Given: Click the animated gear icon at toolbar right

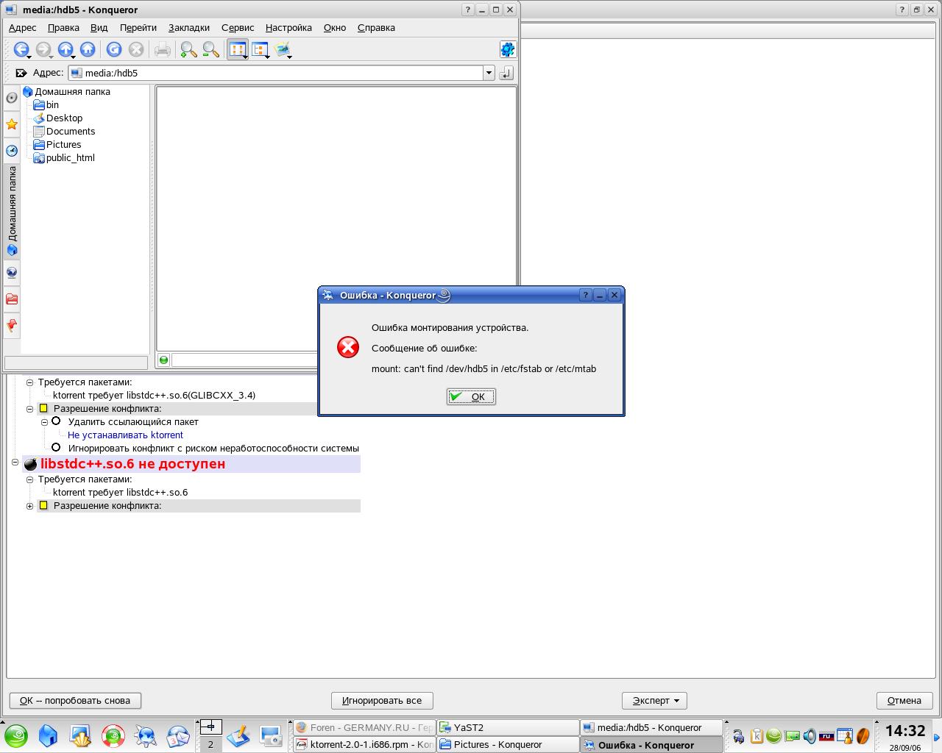Looking at the screenshot, I should [507, 49].
